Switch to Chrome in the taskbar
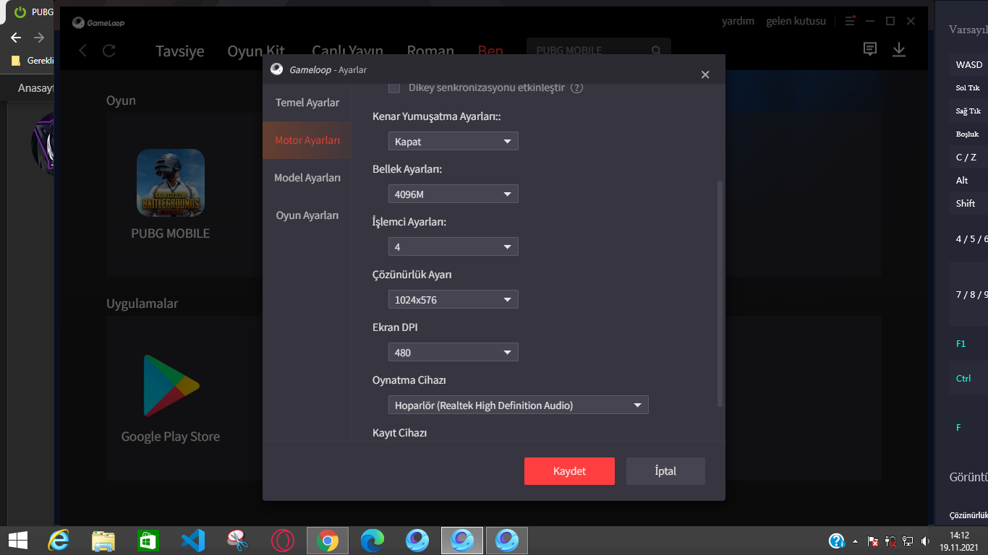 point(328,540)
